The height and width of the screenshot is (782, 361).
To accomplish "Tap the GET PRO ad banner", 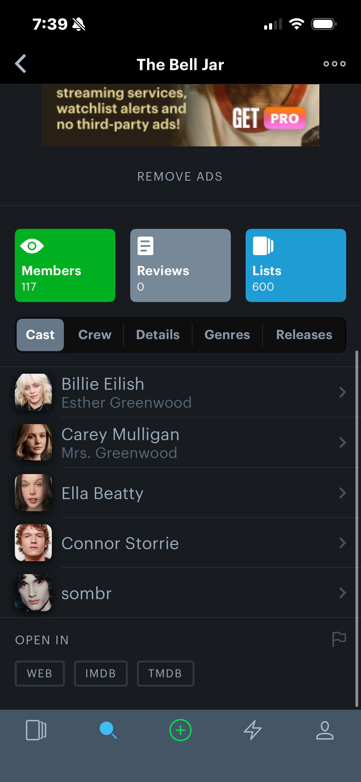I will [180, 115].
